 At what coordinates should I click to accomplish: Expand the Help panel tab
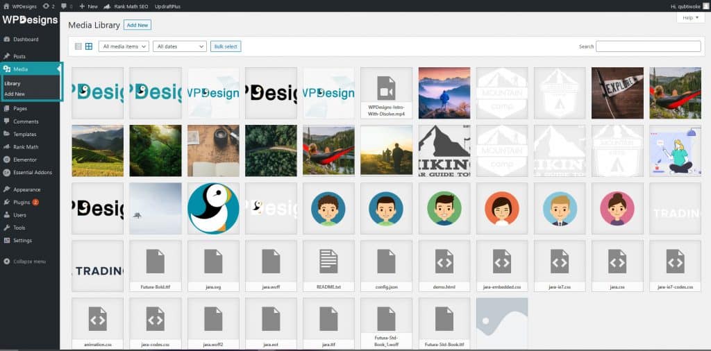[689, 17]
